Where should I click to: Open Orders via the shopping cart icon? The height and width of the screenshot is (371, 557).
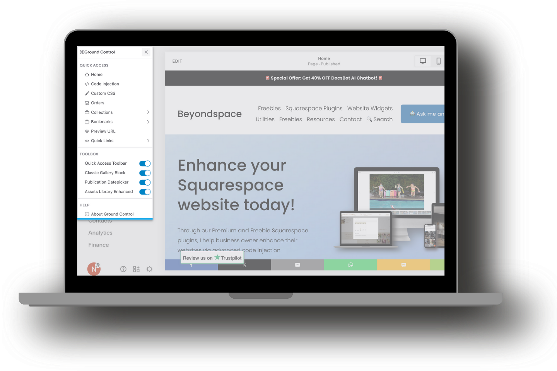click(x=87, y=102)
